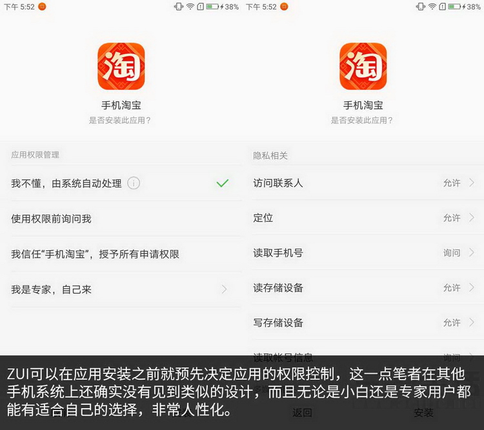Tap right status bar battery icon
The image size is (484, 430).
tap(455, 6)
